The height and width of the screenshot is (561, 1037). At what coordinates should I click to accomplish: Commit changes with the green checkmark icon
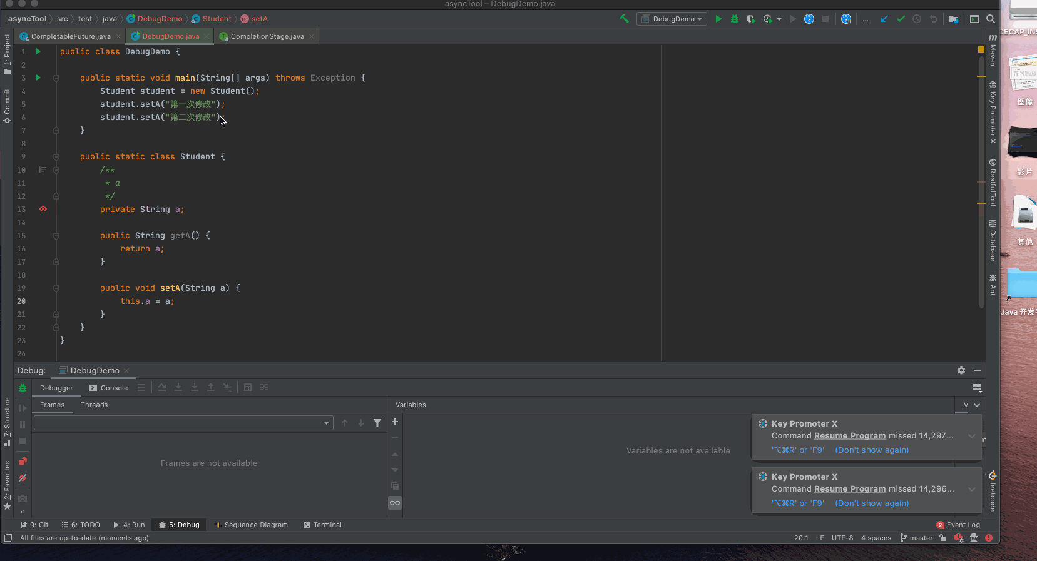[x=901, y=19]
